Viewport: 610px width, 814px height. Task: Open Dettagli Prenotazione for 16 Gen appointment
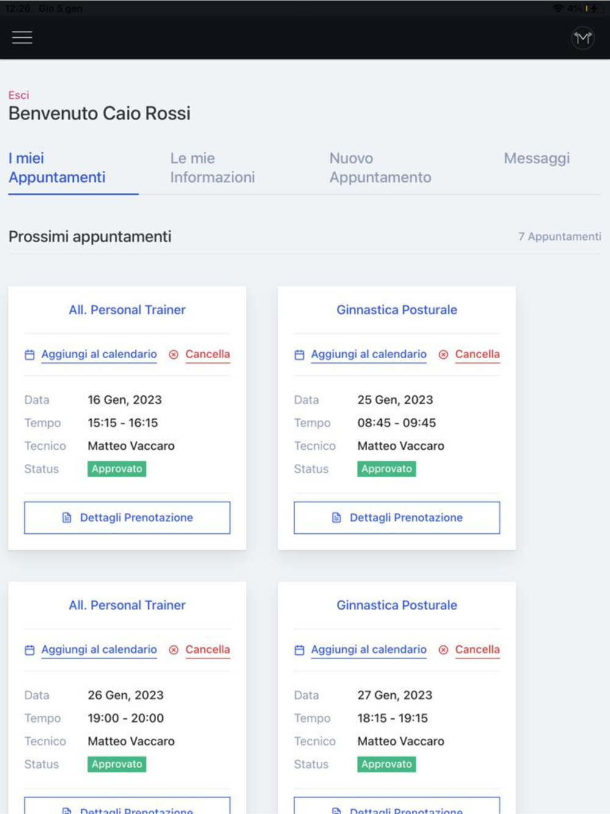[x=127, y=517]
